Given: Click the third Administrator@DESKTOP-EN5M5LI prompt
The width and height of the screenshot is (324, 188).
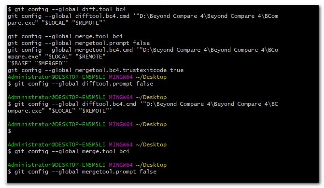Looking at the screenshot, I should (x=56, y=124).
